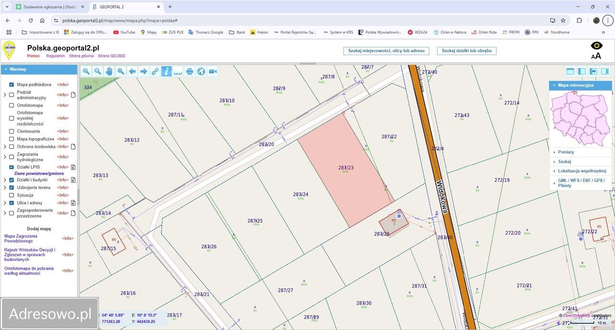
Task: Uncheck Uzbrojenie terenu layer
Action: click(12, 188)
